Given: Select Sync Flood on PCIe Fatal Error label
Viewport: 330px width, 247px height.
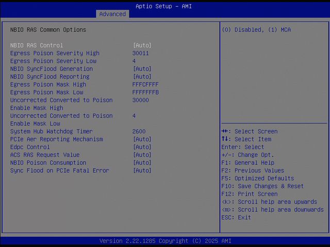Looking at the screenshot, I should pyautogui.click(x=60, y=170).
